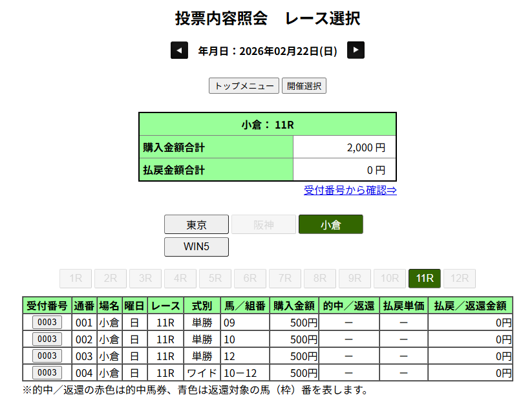The height and width of the screenshot is (404, 532).
Task: Select the 東京 venue tab
Action: point(197,225)
